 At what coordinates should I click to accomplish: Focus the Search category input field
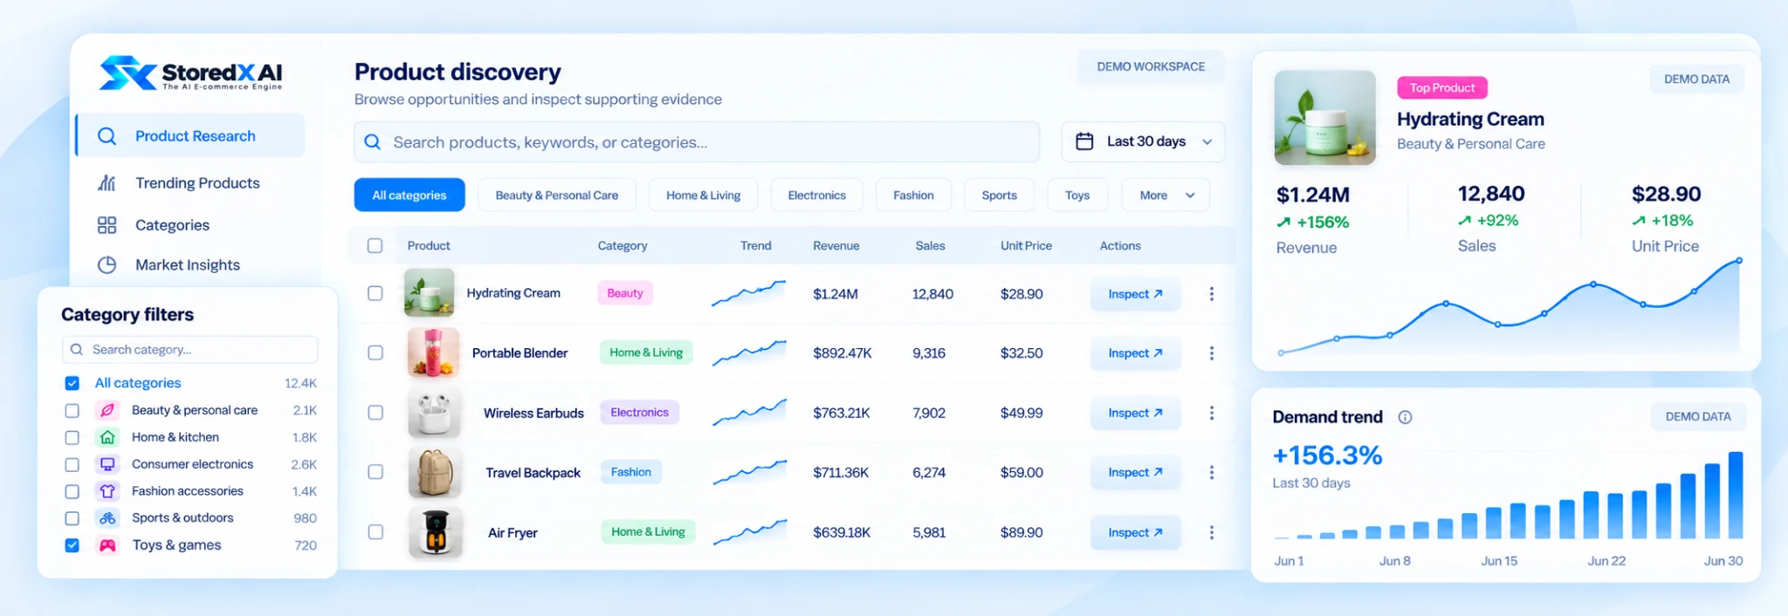point(189,350)
